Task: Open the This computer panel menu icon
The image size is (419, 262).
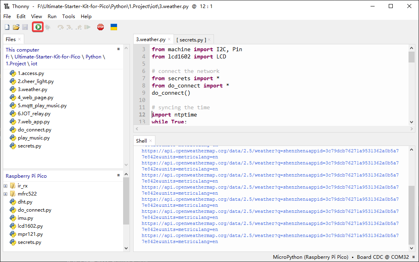Action: click(118, 49)
